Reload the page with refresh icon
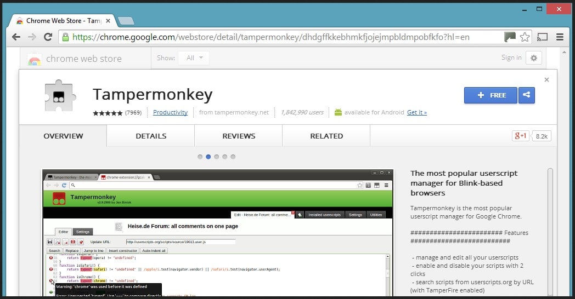Viewport: 575px width, 299px height. click(x=48, y=37)
